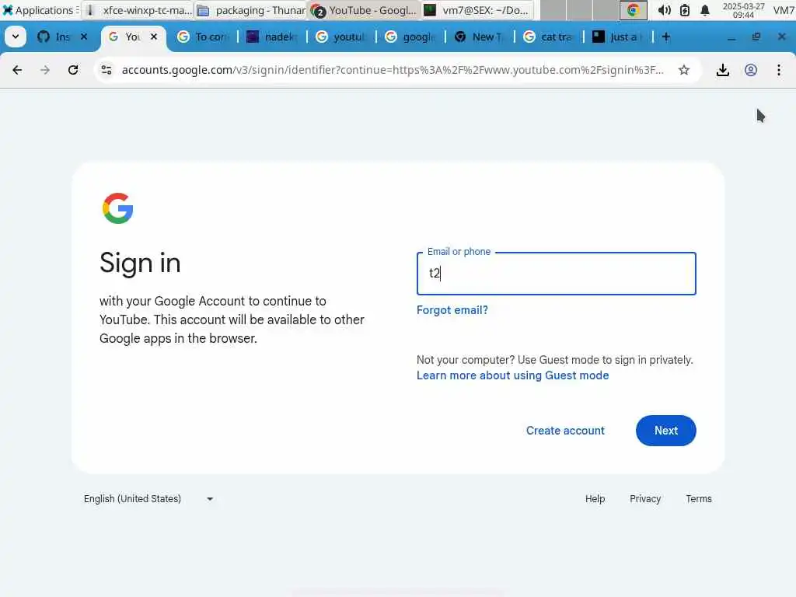
Task: Open the notification bell in system tray
Action: point(704,10)
